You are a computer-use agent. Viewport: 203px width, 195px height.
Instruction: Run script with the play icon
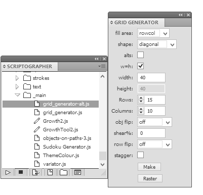point(8,173)
